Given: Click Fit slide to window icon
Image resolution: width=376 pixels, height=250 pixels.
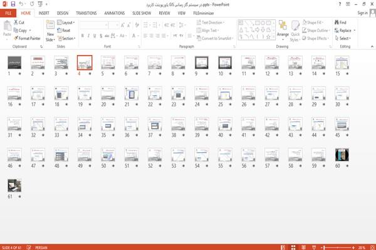Looking at the screenshot, I should 372,247.
